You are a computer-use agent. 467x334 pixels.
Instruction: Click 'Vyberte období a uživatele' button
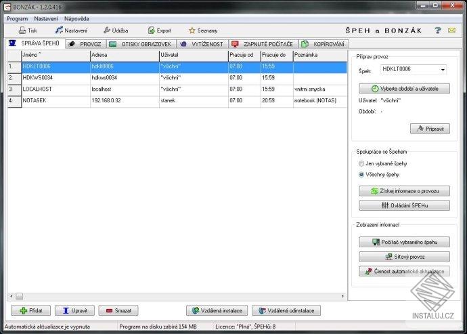pos(404,89)
